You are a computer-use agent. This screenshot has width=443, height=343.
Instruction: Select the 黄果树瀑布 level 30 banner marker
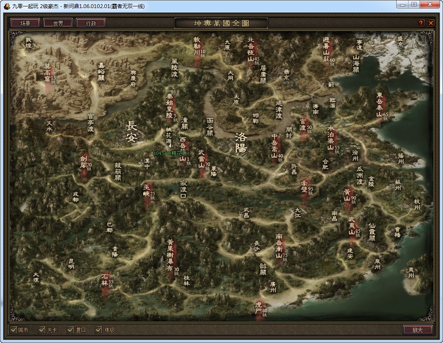170,255
